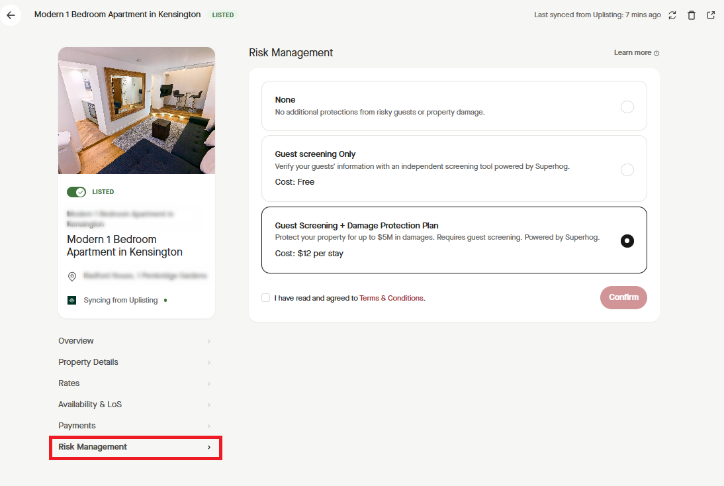Open the Payments section

point(135,426)
